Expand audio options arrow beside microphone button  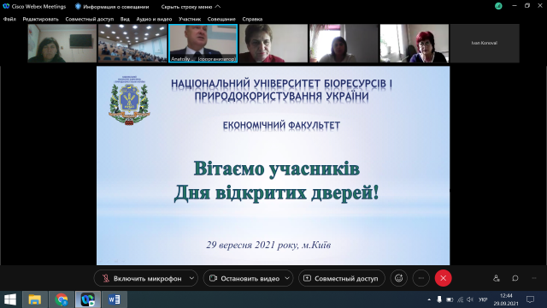tap(191, 278)
